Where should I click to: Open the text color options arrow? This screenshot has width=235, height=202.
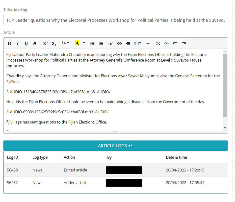pos(84,43)
